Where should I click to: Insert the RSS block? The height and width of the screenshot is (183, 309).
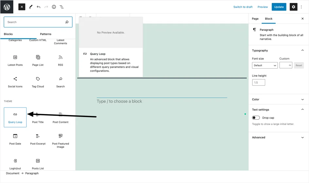[60, 60]
